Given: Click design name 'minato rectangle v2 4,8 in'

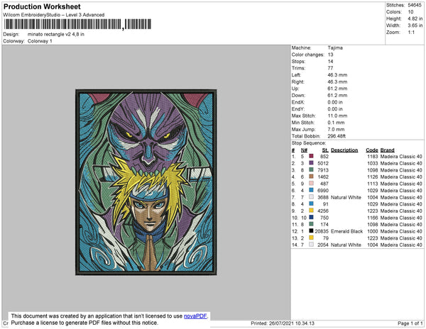Looking at the screenshot, I should pyautogui.click(x=55, y=35).
